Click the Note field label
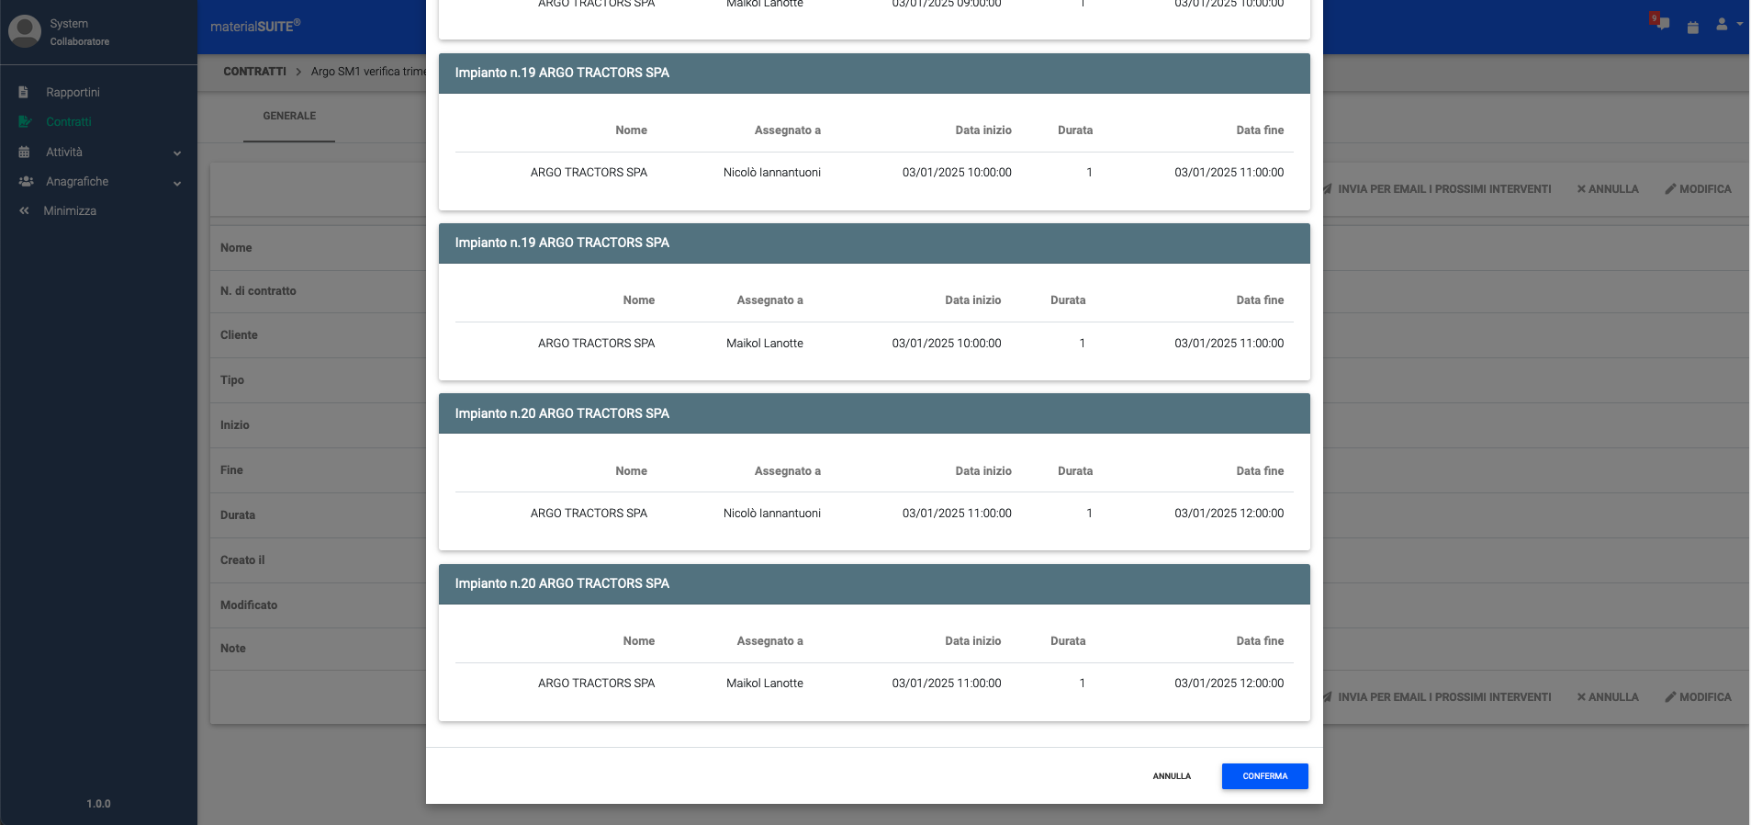The height and width of the screenshot is (825, 1751). (x=232, y=648)
